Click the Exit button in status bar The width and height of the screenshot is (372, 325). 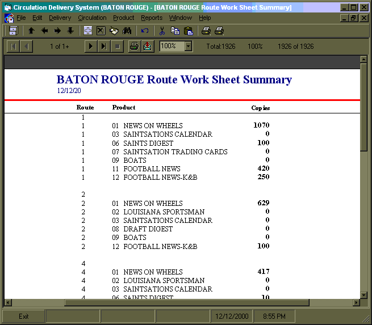click(x=23, y=316)
